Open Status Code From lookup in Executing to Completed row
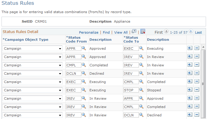This screenshot has height=119, width=209. click(84, 82)
